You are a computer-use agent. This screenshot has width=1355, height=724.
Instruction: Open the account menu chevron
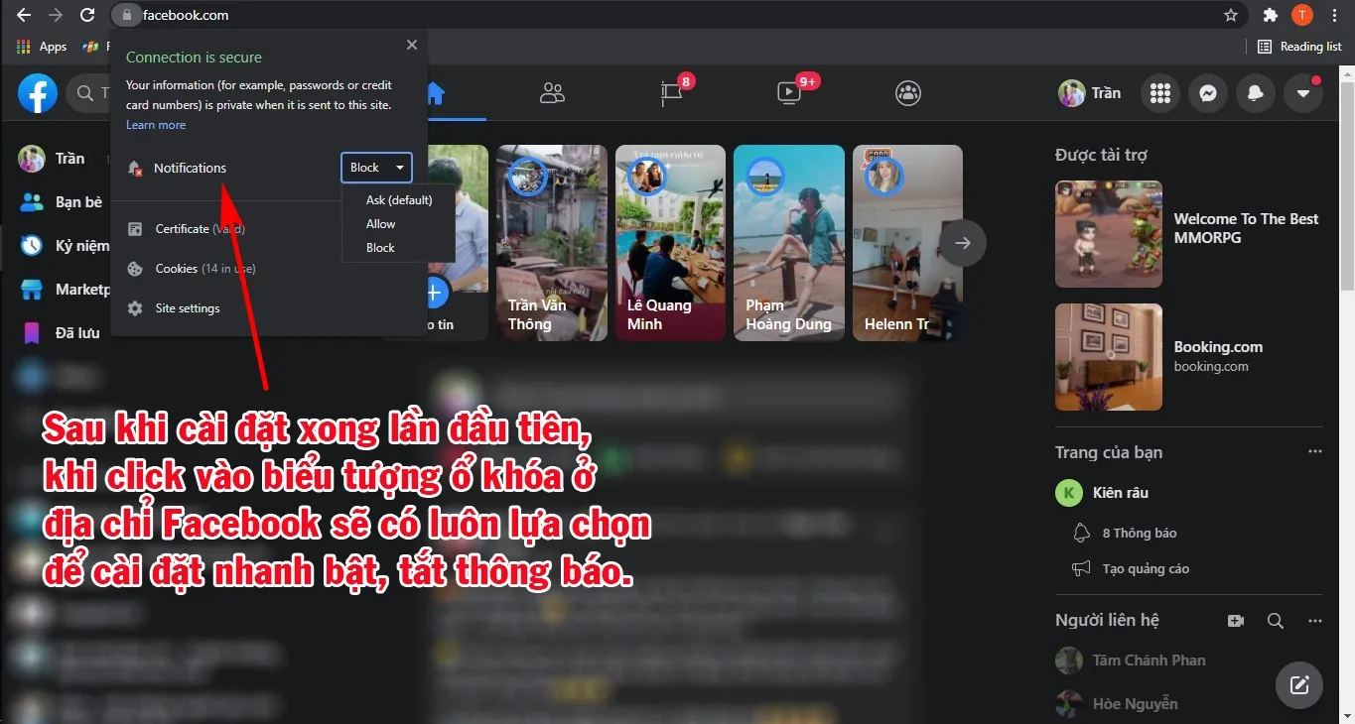point(1302,92)
